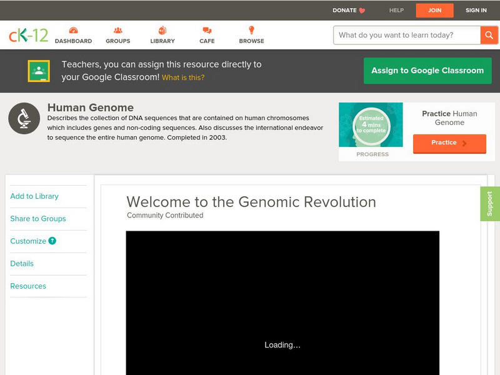The height and width of the screenshot is (375, 500).
Task: Click the Human Genome heading
Action: (91, 107)
